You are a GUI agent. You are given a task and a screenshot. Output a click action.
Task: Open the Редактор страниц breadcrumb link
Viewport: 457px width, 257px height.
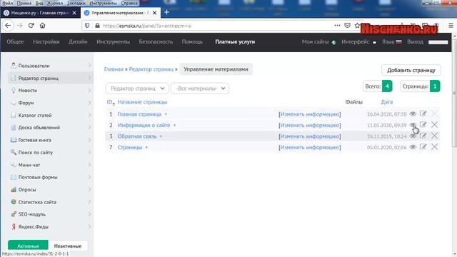click(151, 69)
